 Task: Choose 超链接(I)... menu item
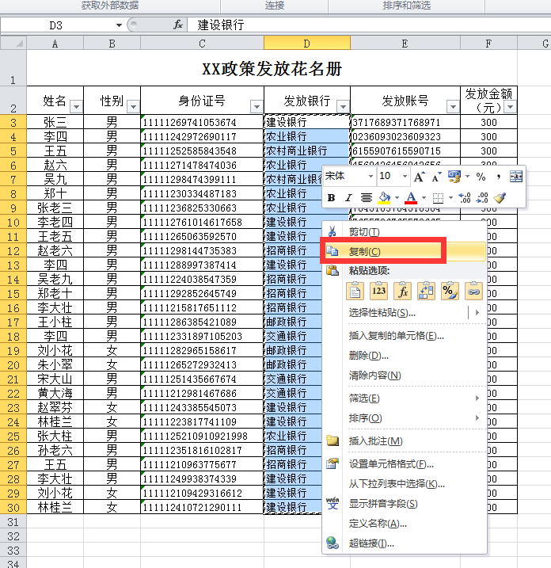[x=404, y=543]
